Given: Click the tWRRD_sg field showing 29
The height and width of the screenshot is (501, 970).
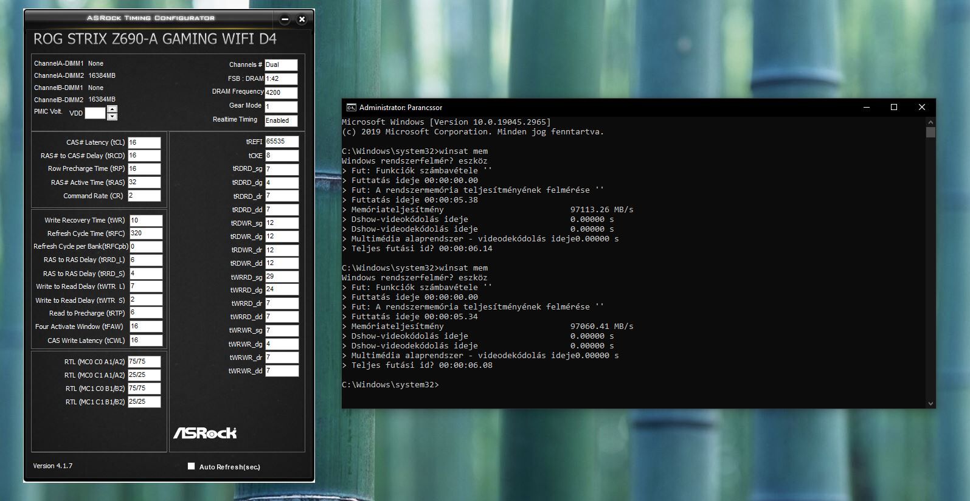Looking at the screenshot, I should (x=282, y=277).
